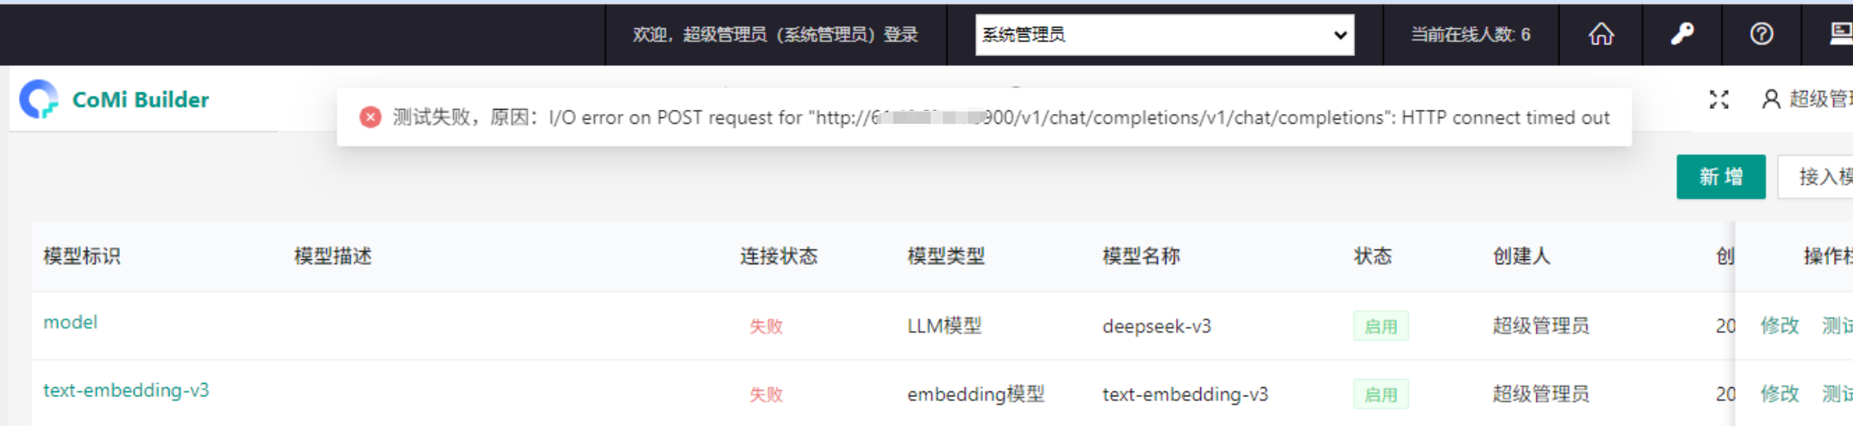
Task: Open the text-embedding-v3 identifier link
Action: click(x=126, y=390)
